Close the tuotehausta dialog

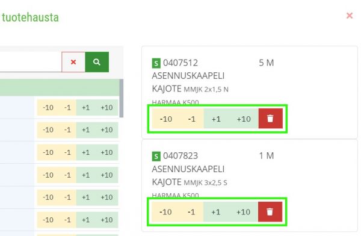(350, 16)
